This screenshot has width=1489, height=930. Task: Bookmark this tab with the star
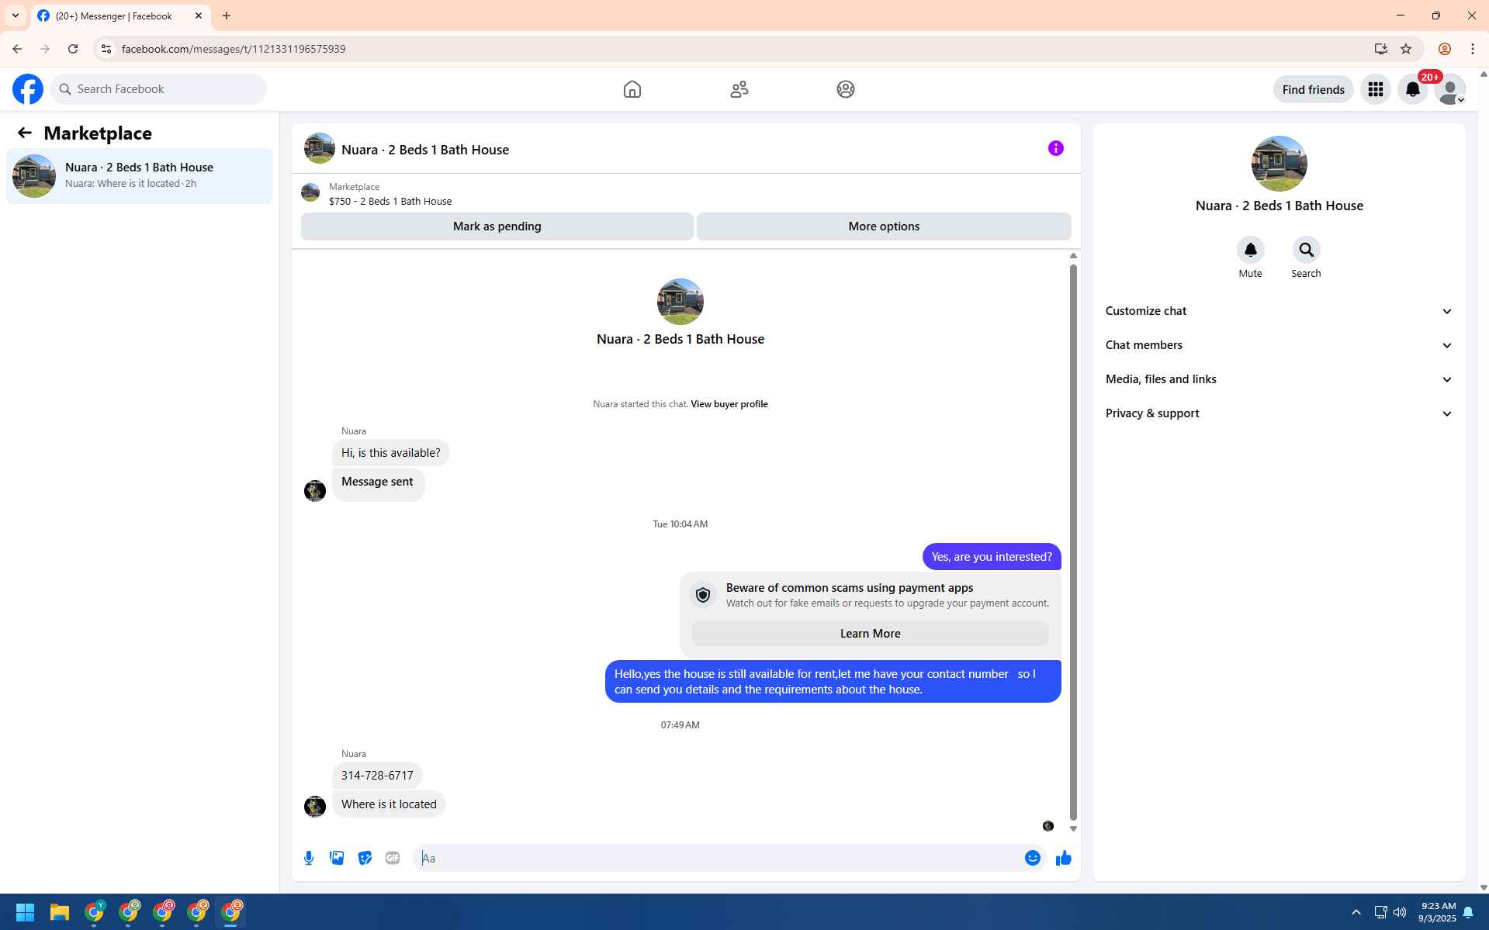1405,49
